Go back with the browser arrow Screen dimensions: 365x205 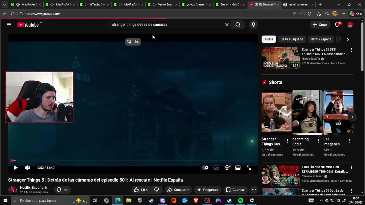coord(4,14)
